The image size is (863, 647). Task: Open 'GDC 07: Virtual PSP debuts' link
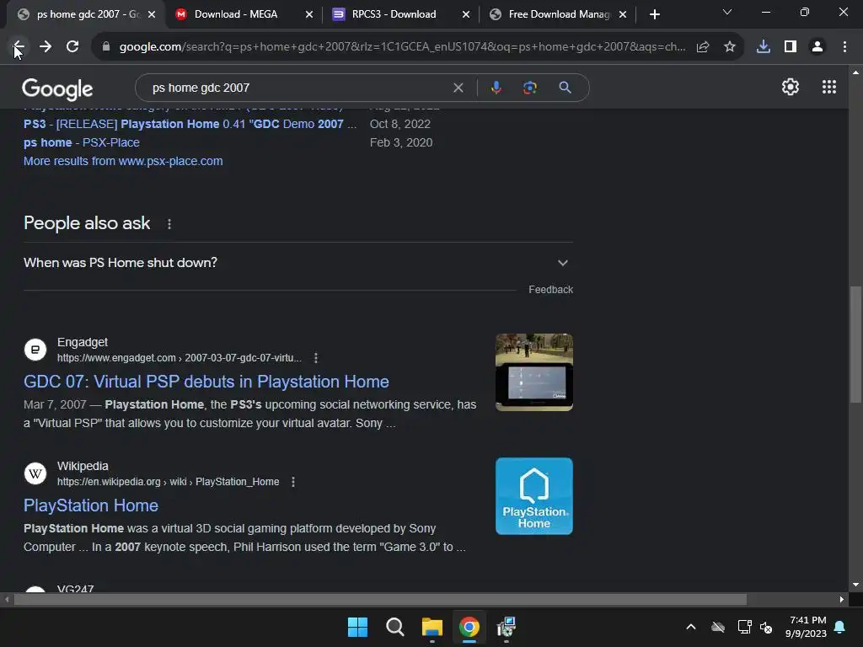click(206, 382)
